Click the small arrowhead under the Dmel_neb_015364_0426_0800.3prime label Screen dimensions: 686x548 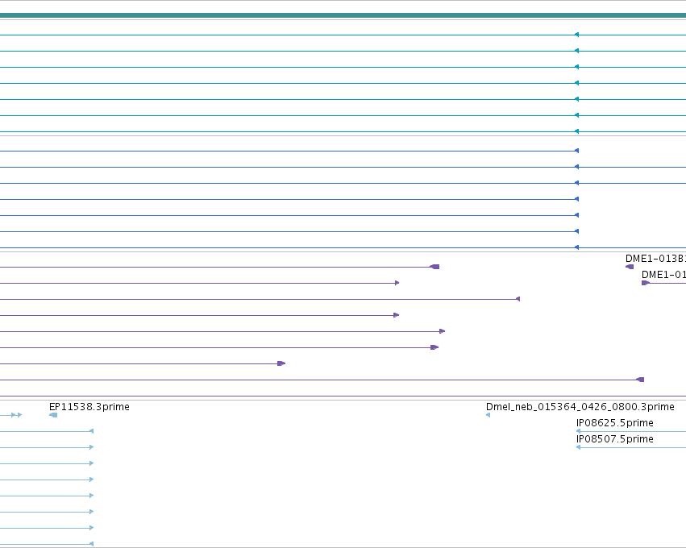click(x=488, y=415)
